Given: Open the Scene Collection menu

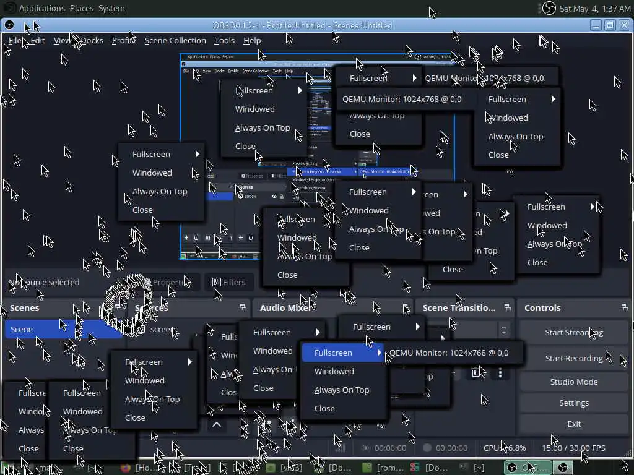Looking at the screenshot, I should pyautogui.click(x=175, y=40).
